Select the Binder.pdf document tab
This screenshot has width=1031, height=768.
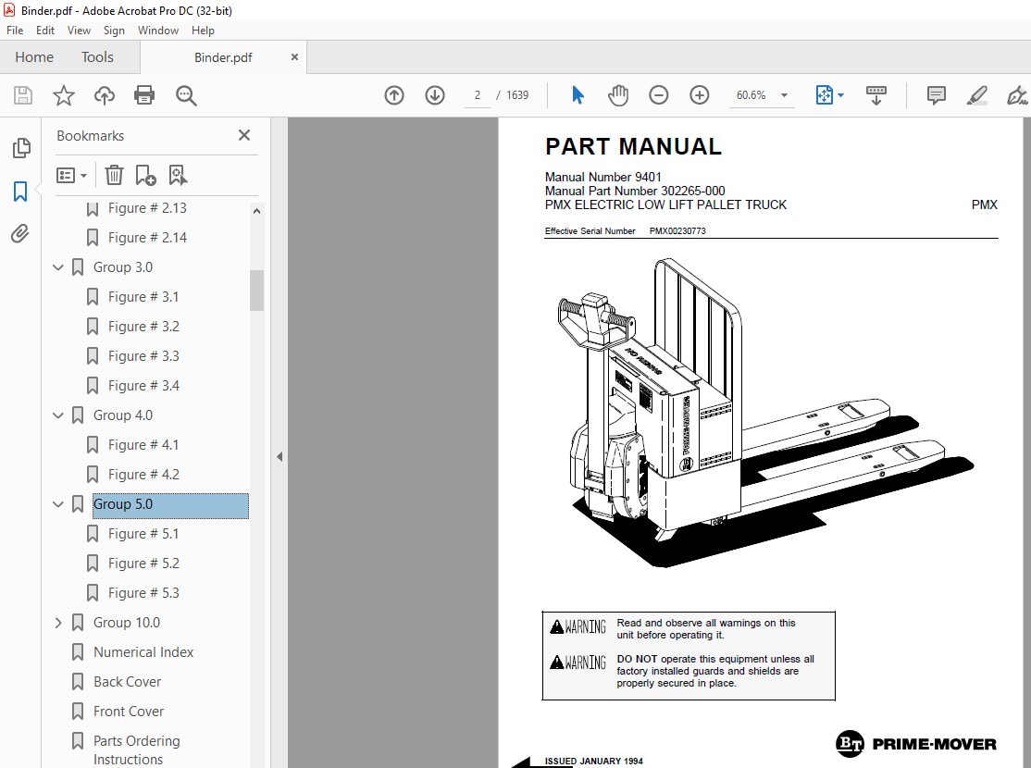[x=223, y=57]
